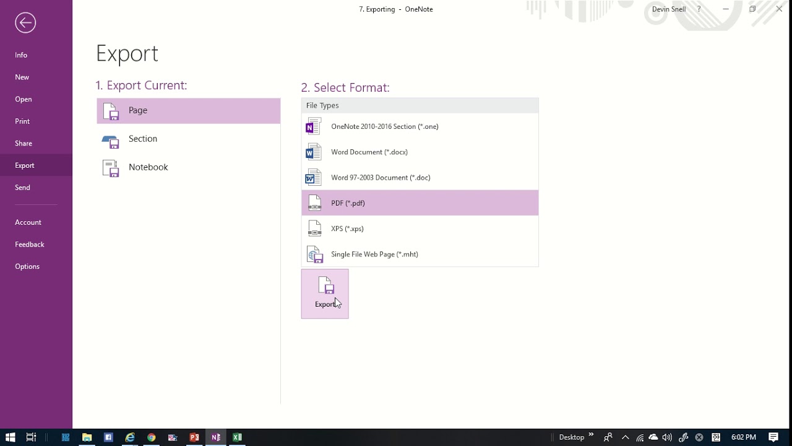Click the Word docx file icon
Image resolution: width=792 pixels, height=446 pixels.
pyautogui.click(x=313, y=152)
